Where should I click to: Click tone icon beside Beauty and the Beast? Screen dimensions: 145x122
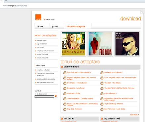click(102, 99)
